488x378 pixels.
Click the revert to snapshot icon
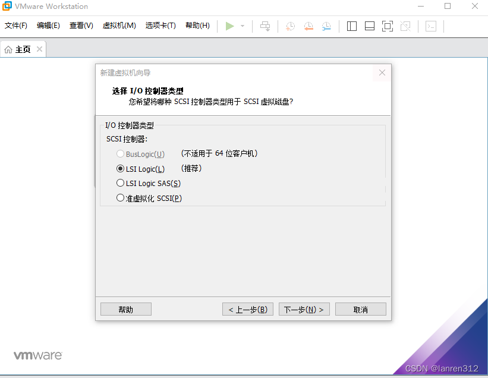pos(308,26)
